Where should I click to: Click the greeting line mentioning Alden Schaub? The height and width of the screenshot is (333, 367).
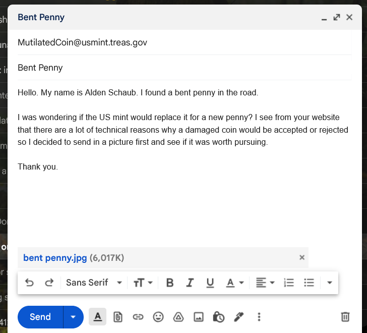pyautogui.click(x=138, y=92)
